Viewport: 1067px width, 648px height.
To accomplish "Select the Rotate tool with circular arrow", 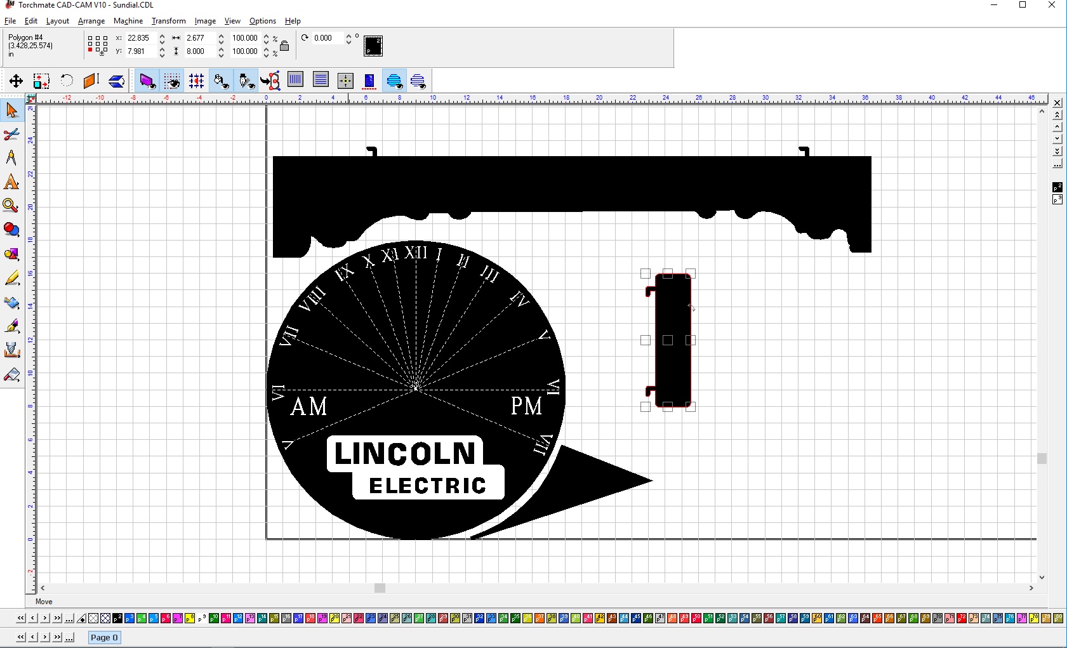I will tap(67, 81).
